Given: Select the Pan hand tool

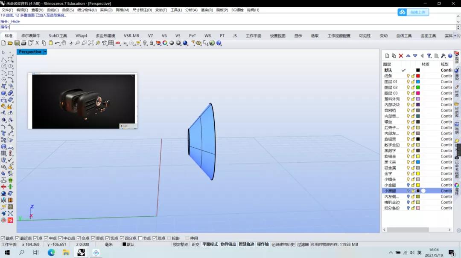Looking at the screenshot, I should coord(64,43).
